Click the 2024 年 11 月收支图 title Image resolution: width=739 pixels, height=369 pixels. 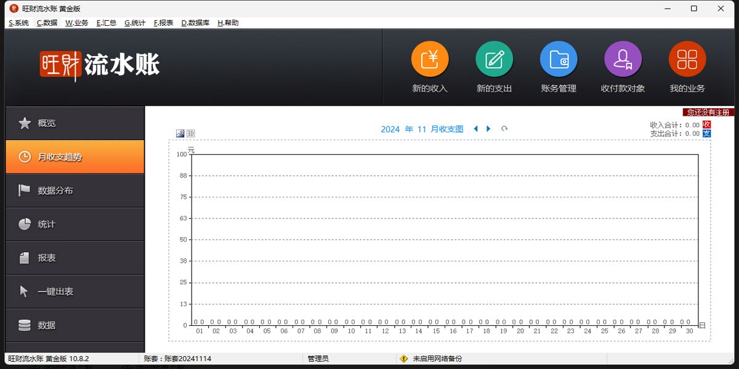[x=422, y=129]
